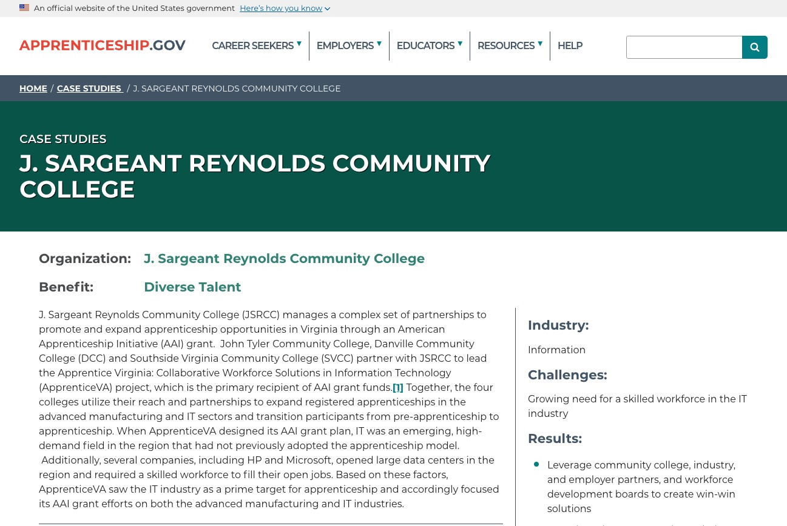Open the Career Seekers menu

(252, 46)
